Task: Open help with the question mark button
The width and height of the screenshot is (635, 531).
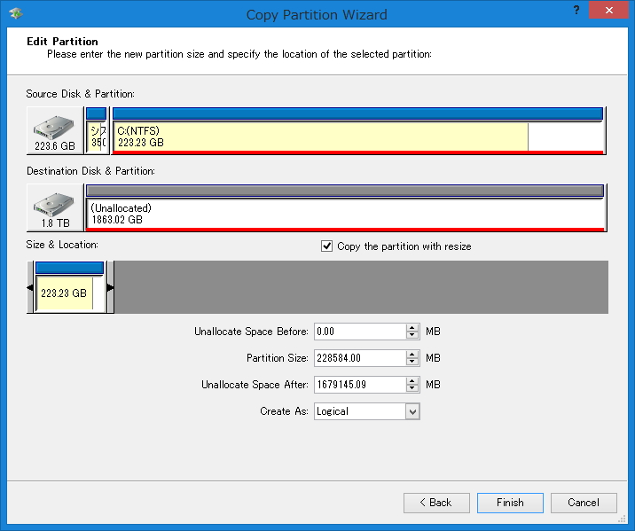Action: click(x=576, y=10)
